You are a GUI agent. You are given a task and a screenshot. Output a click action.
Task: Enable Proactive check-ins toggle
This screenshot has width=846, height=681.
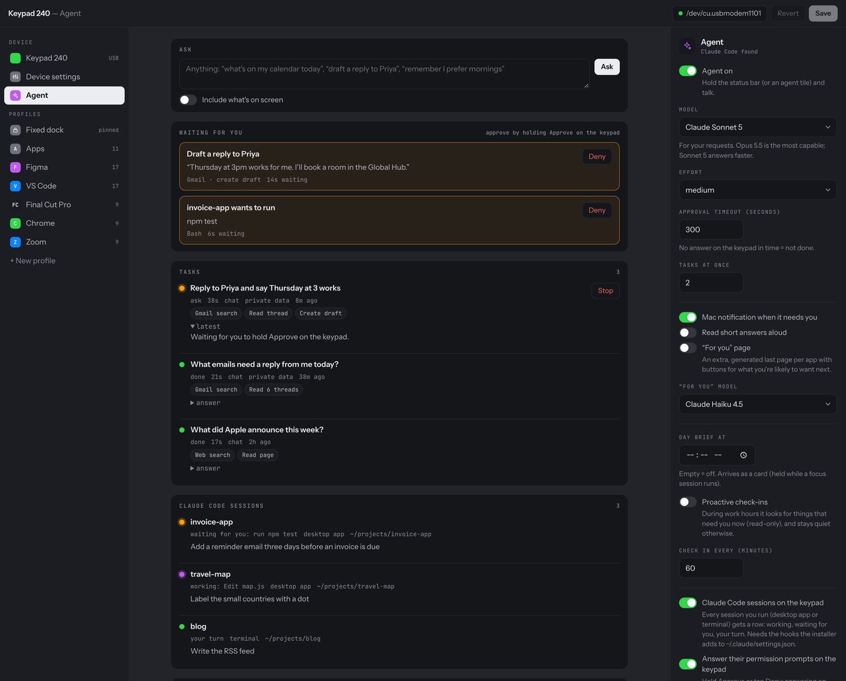[687, 502]
